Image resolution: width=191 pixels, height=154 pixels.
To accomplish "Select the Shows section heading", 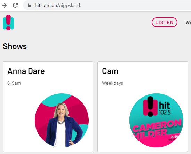I will click(15, 46).
